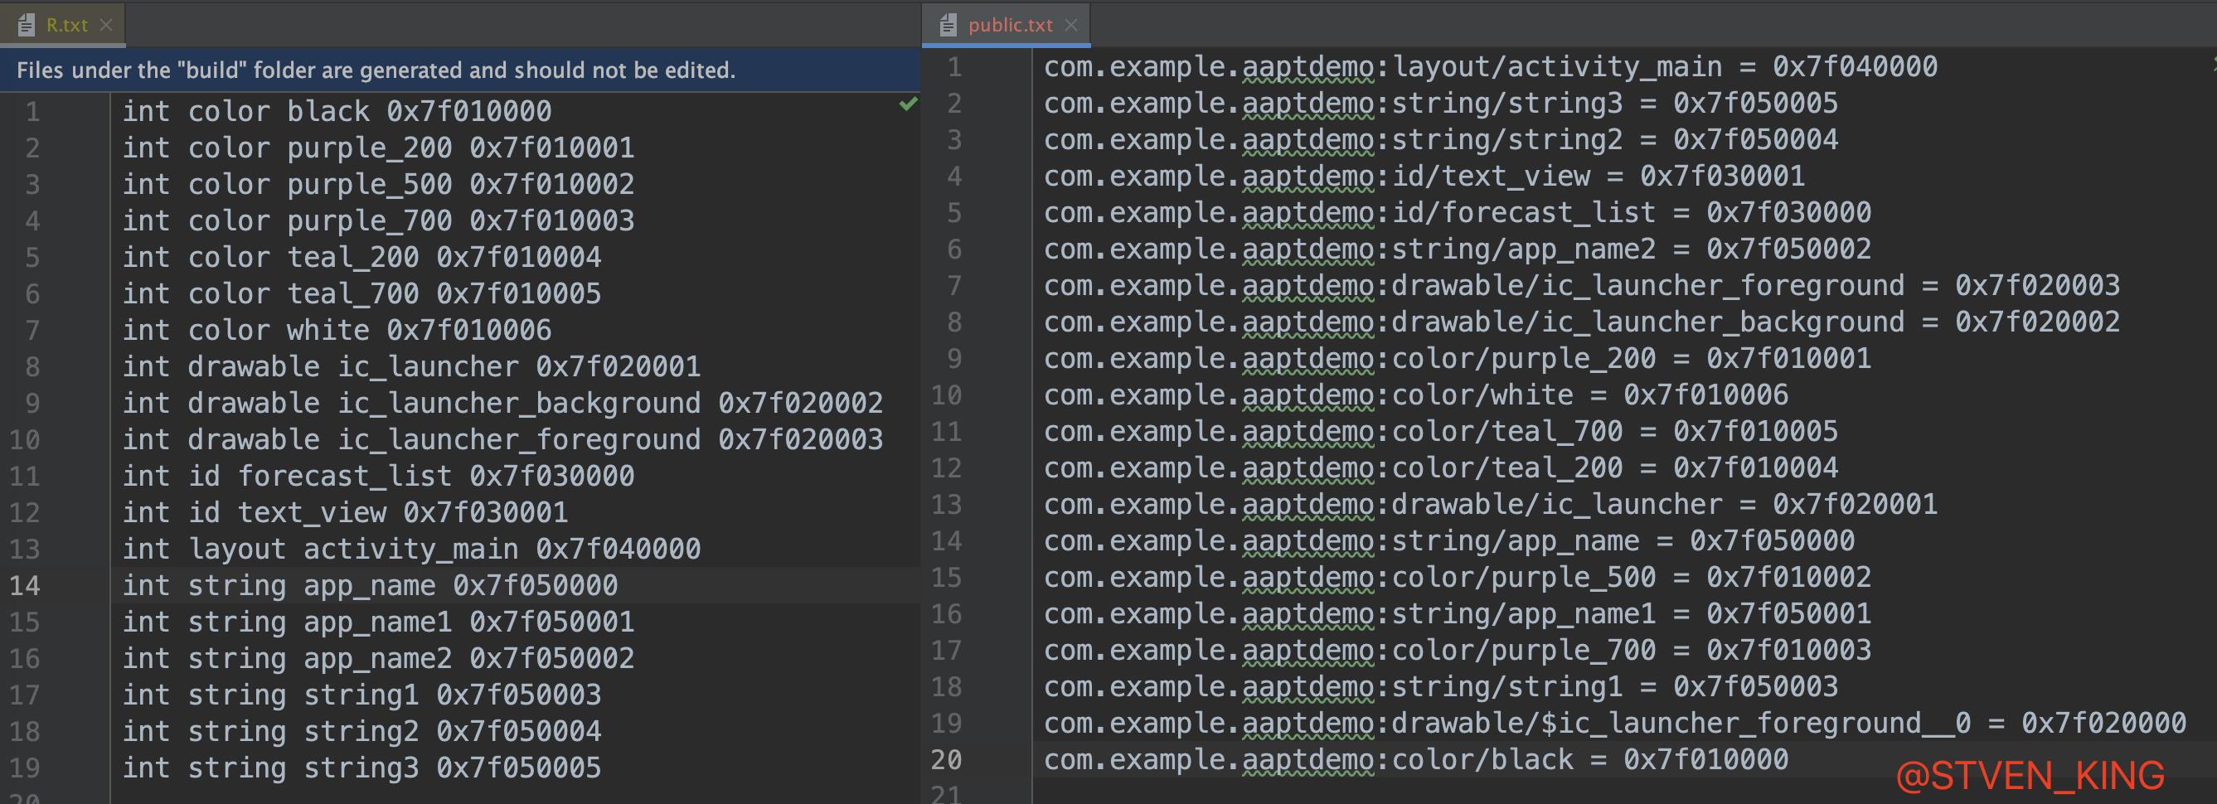
Task: Click public.txt line string/app_name2 = 0x7f050002
Action: click(1457, 249)
